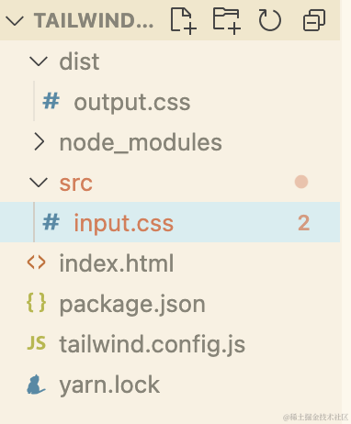Click the New Folder icon

click(226, 21)
